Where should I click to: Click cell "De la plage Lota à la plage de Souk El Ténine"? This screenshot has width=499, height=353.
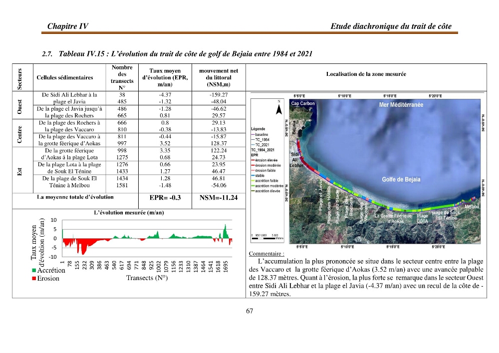pyautogui.click(x=69, y=168)
